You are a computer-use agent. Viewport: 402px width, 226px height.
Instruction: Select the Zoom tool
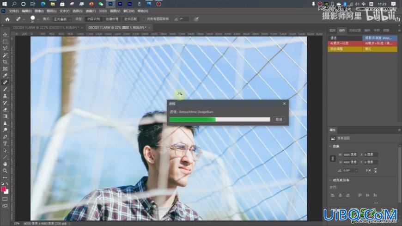pyautogui.click(x=5, y=171)
